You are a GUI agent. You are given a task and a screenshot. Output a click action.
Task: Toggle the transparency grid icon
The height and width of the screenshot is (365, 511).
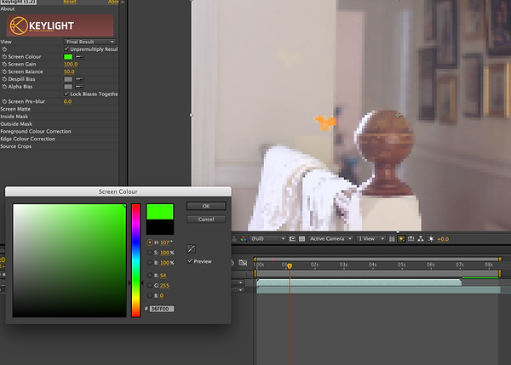[x=301, y=239]
